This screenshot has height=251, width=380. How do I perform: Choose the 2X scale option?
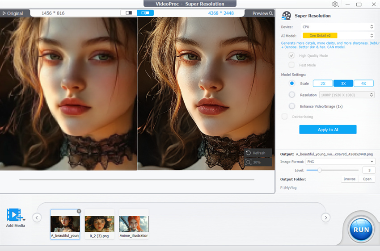(322, 84)
